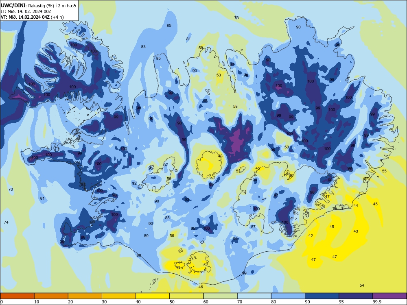
Task: Click the legend scale label '60'
Action: pos(206,302)
